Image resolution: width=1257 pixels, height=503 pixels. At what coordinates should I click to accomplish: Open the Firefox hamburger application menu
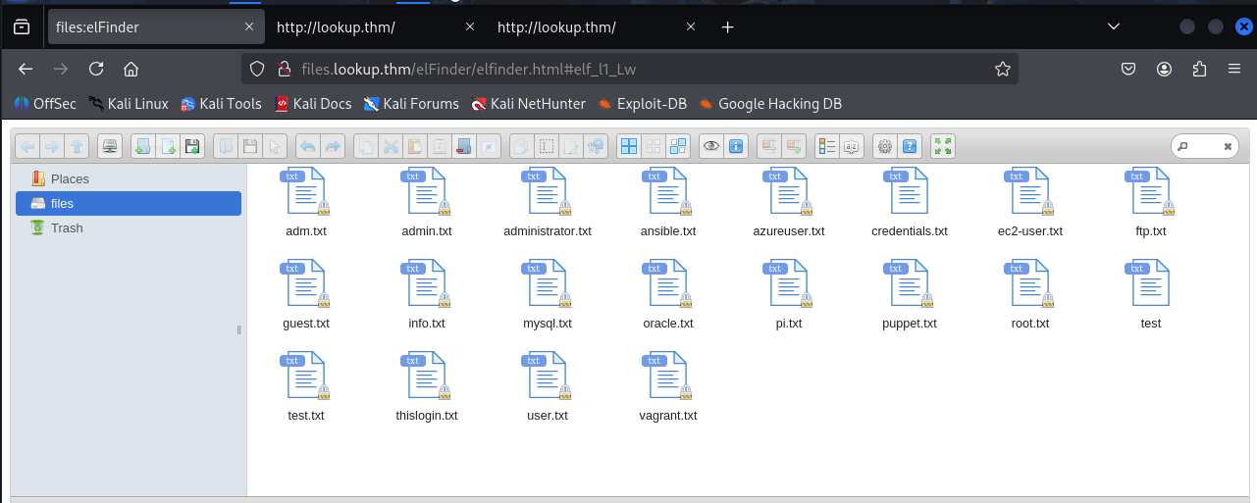(1234, 69)
